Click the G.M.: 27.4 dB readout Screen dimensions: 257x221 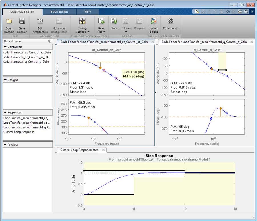(80, 83)
